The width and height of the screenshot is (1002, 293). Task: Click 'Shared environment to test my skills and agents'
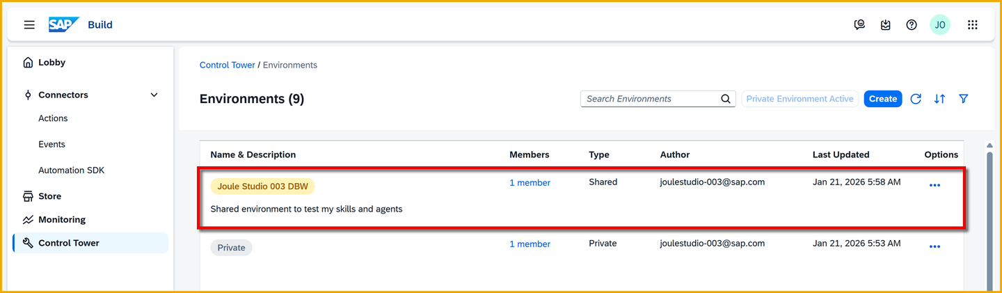[x=306, y=209]
